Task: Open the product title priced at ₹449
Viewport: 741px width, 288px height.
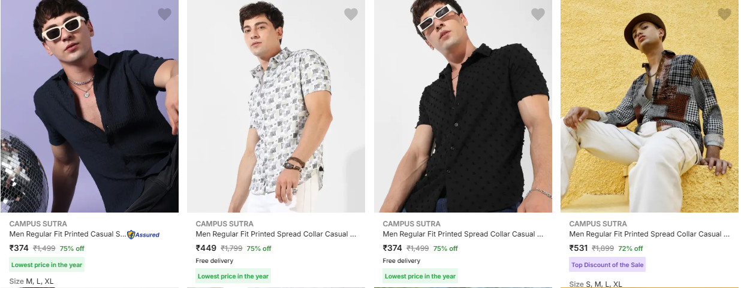Action: coord(276,234)
